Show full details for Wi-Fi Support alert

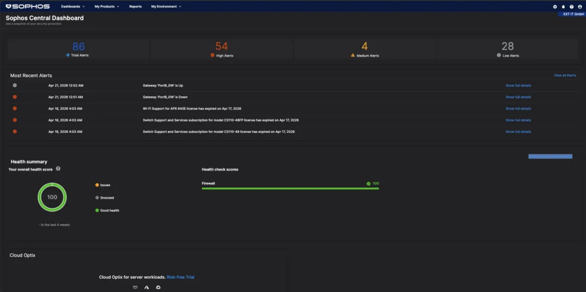(x=518, y=109)
